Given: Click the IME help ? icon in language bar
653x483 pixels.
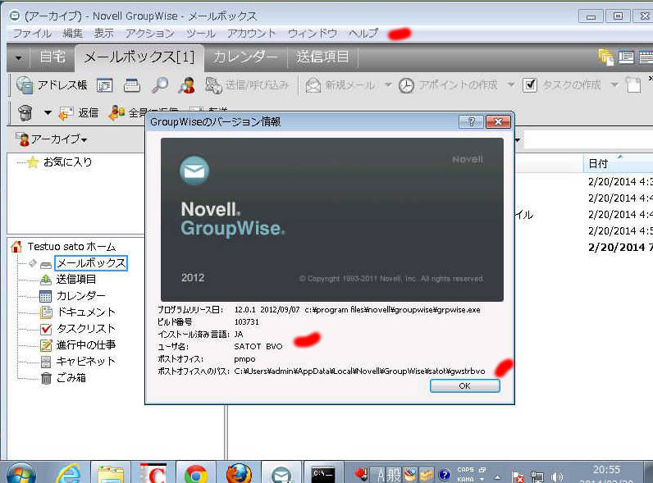Looking at the screenshot, I should (445, 474).
